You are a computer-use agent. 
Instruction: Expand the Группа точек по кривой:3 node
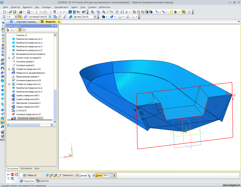point(9,58)
